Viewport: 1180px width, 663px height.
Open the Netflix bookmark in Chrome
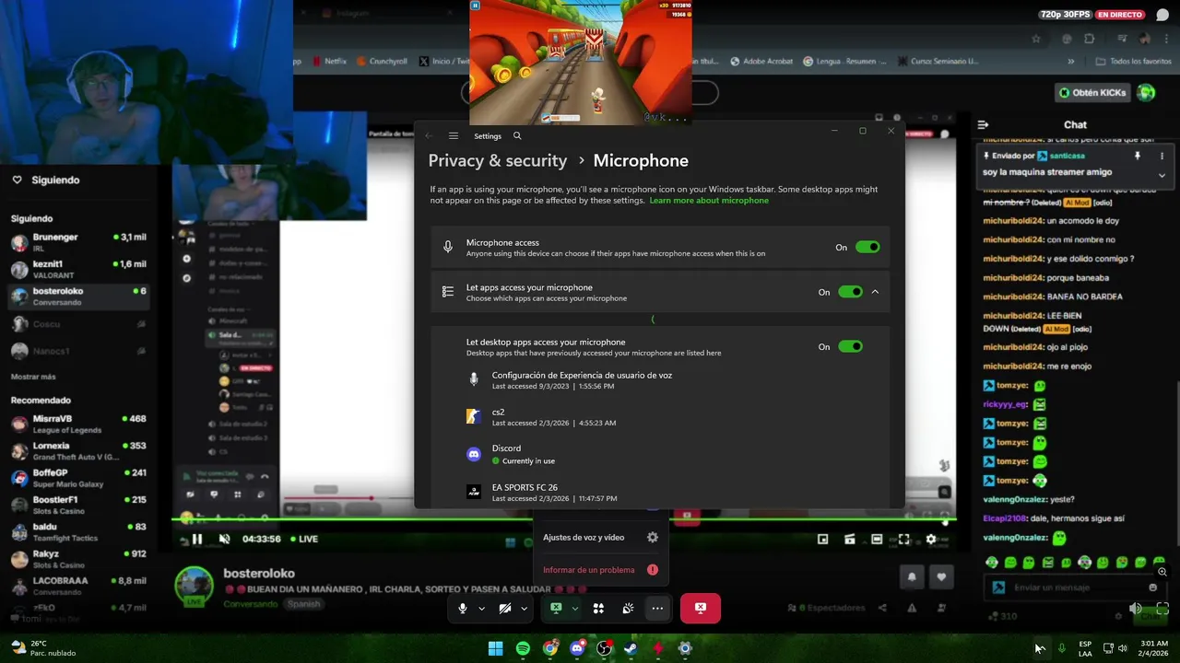point(328,62)
